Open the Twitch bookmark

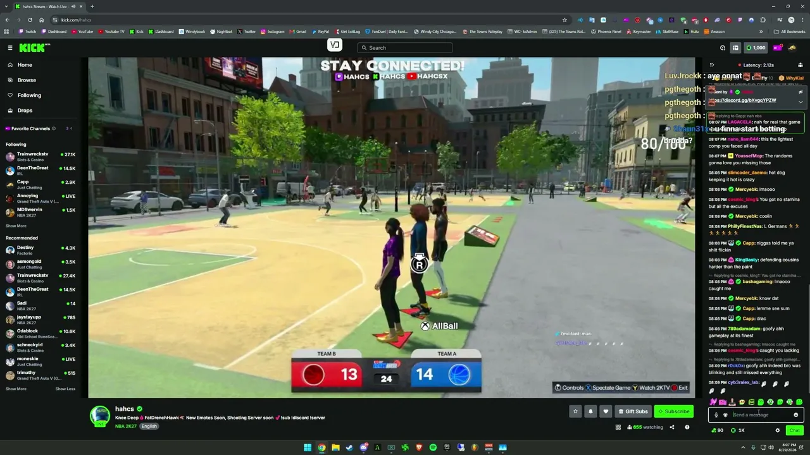pos(27,32)
